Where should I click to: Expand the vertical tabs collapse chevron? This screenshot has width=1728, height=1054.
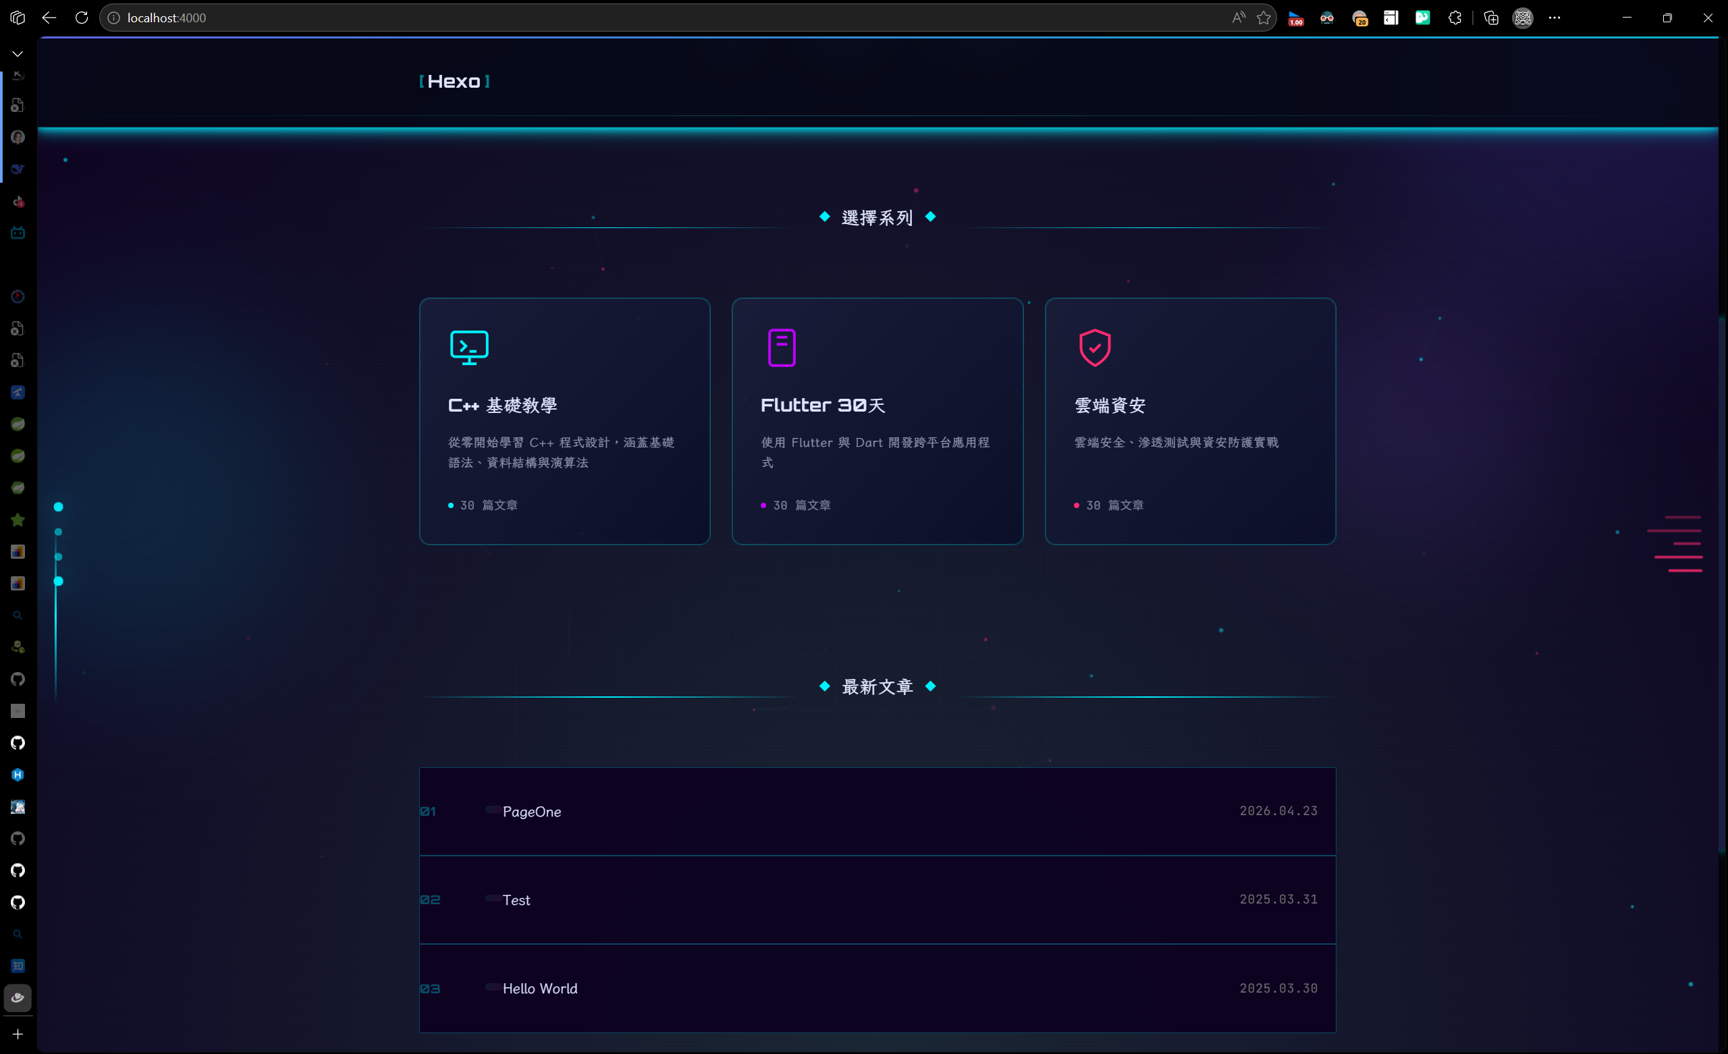point(18,54)
